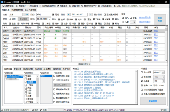
Task: Decrease the 小黑屋 value stepper
Action: pyautogui.click(x=163, y=82)
